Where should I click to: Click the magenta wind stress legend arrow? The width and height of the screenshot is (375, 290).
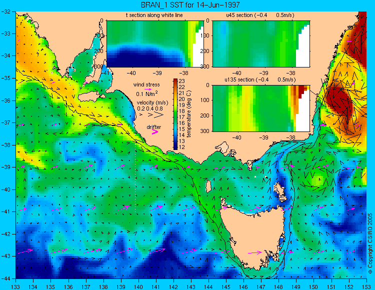tap(147, 89)
